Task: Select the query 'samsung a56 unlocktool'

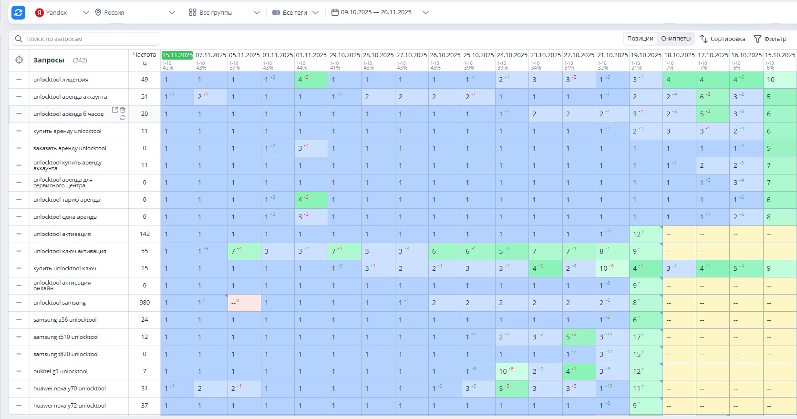Action: click(65, 320)
